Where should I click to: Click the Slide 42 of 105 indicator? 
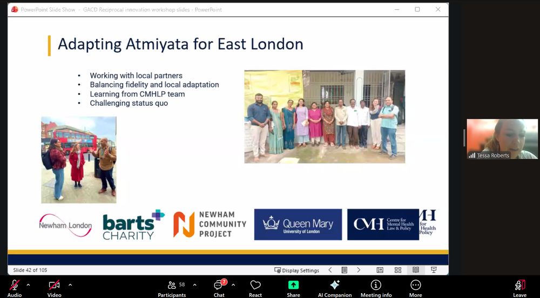click(x=30, y=270)
